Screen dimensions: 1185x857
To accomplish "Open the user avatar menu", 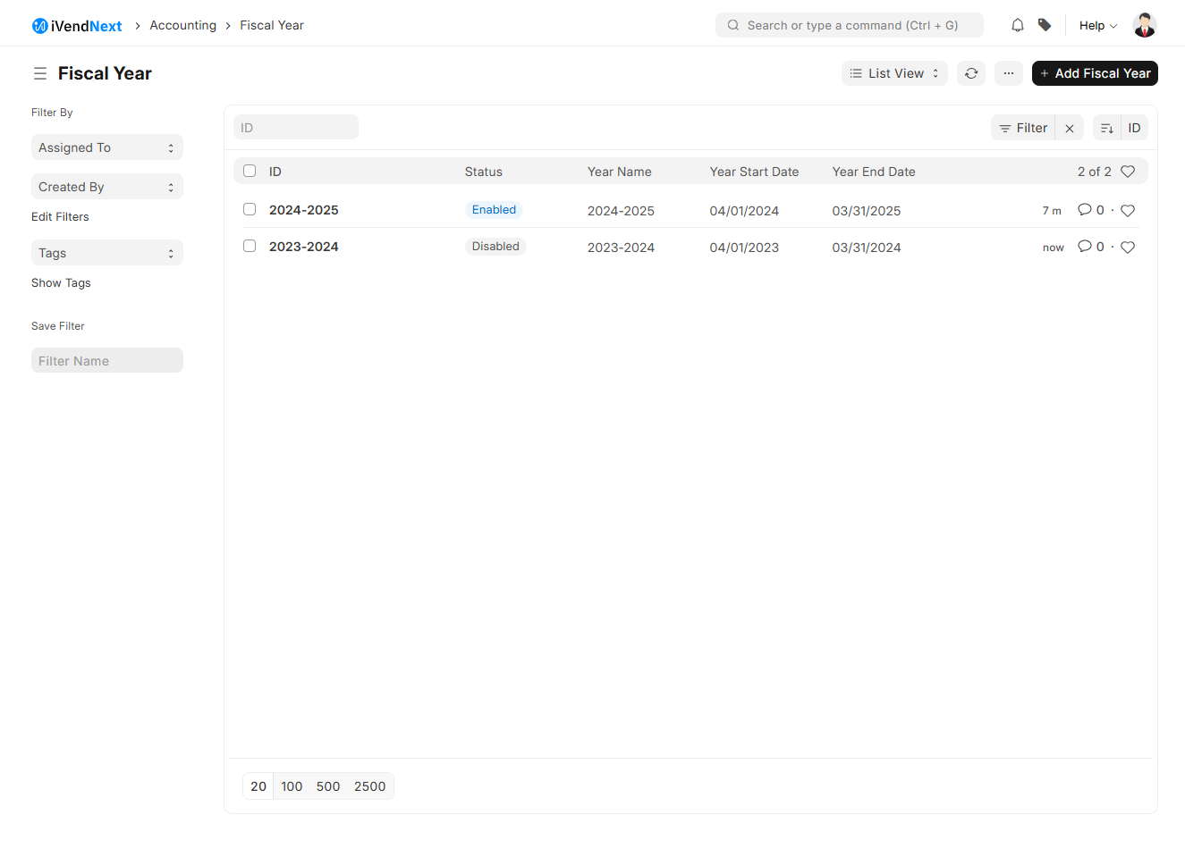I will (1145, 25).
